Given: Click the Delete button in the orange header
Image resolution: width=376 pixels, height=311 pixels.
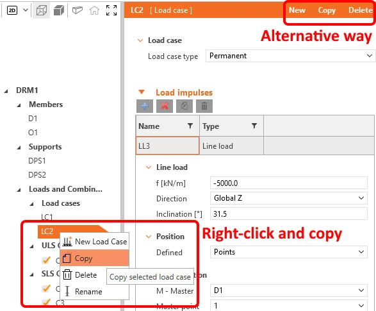Looking at the screenshot, I should (x=361, y=10).
